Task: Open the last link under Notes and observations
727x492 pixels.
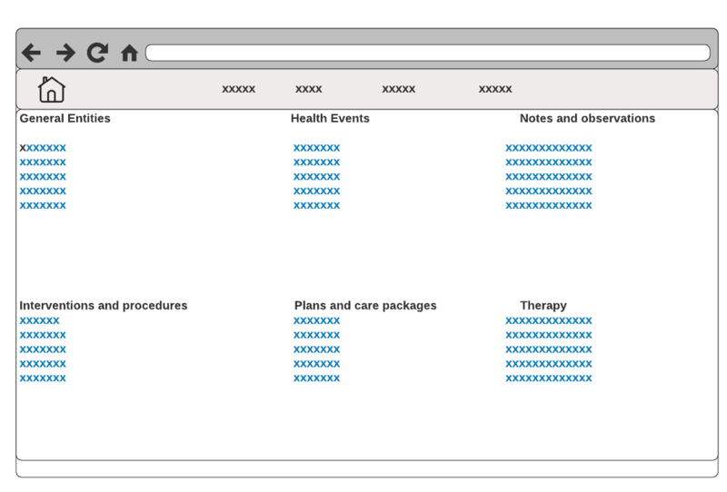Action: (549, 205)
